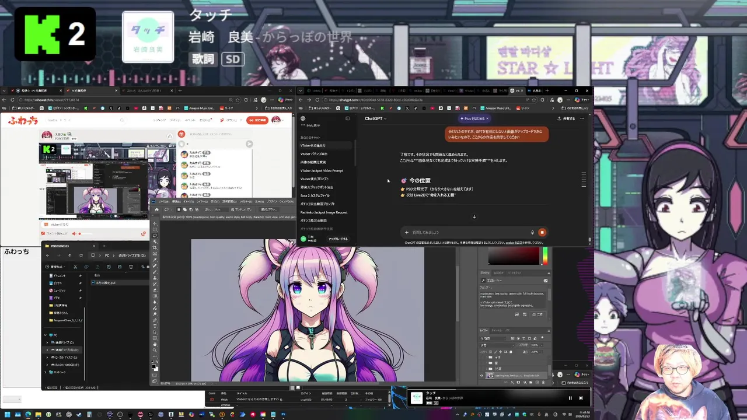Open the Pachinko Jackpot Image Request chat
This screenshot has width=747, height=420.
coord(324,212)
